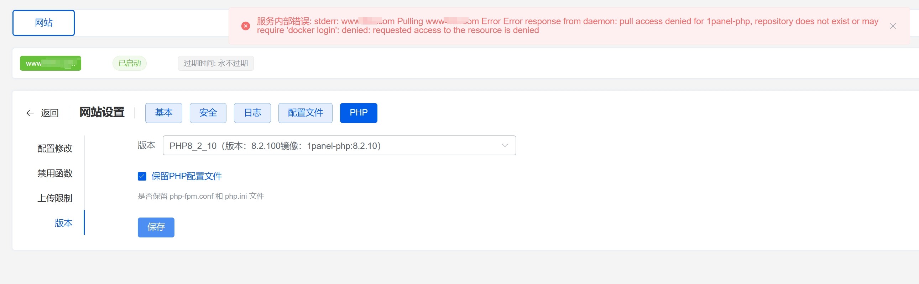
Task: Click the 返回 link
Action: (49, 113)
